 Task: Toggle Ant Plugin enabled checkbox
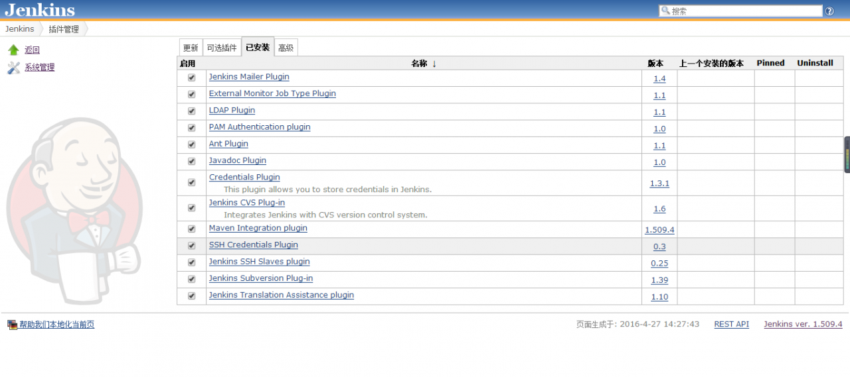(x=192, y=144)
